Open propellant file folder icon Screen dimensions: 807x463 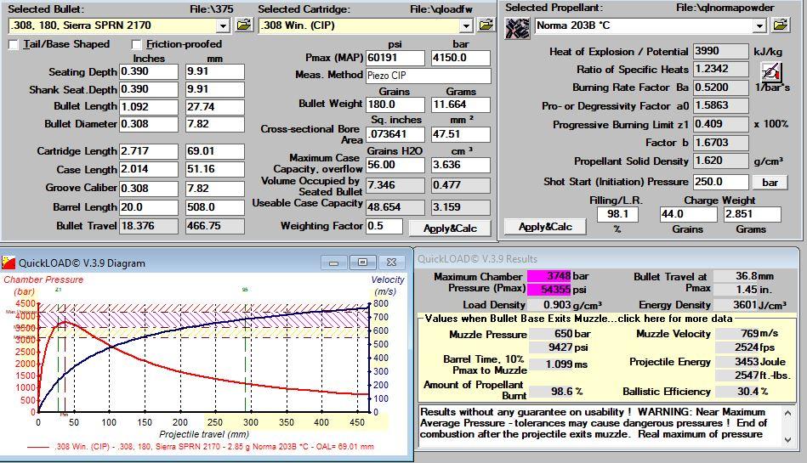click(781, 25)
